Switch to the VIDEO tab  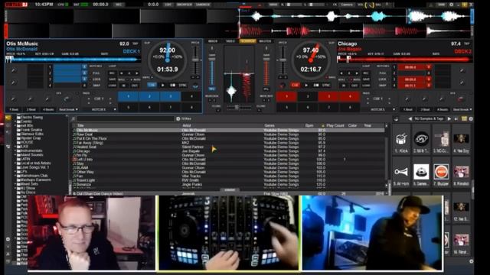click(230, 41)
